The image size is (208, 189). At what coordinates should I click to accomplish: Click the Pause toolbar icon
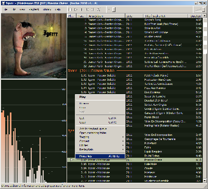(82, 9)
